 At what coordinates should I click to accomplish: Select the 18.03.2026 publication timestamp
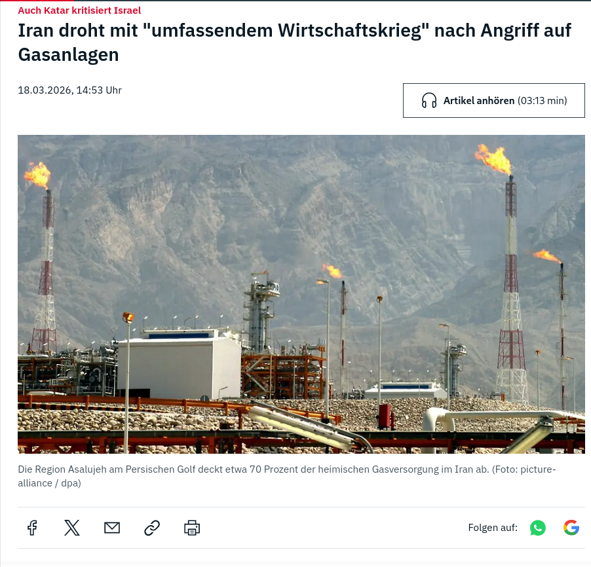(69, 90)
